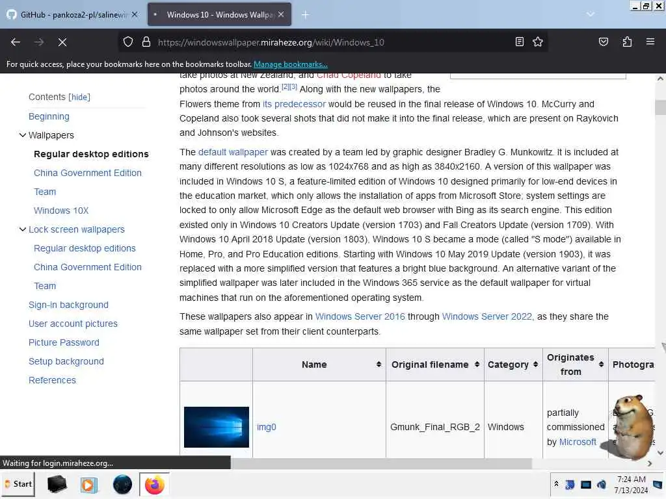Stop loading the page
This screenshot has height=499, width=666.
[x=62, y=42]
